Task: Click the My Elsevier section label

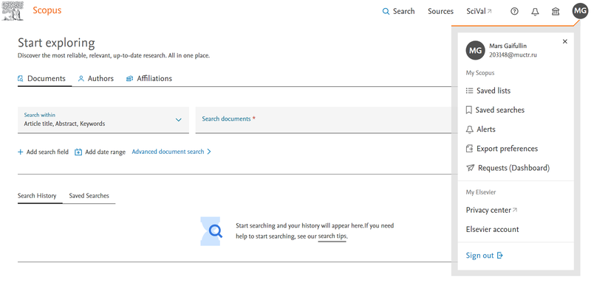Action: pos(481,192)
